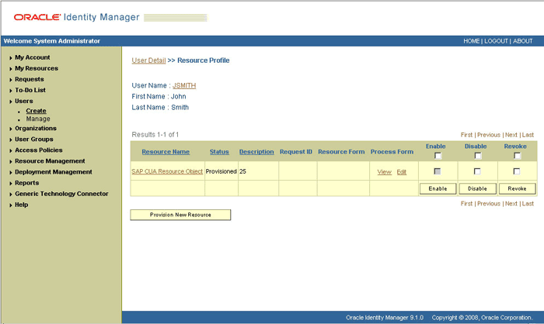Toggle Enable checkbox for SAP CUA row
Screen dimensions: 544x324
click(438, 171)
